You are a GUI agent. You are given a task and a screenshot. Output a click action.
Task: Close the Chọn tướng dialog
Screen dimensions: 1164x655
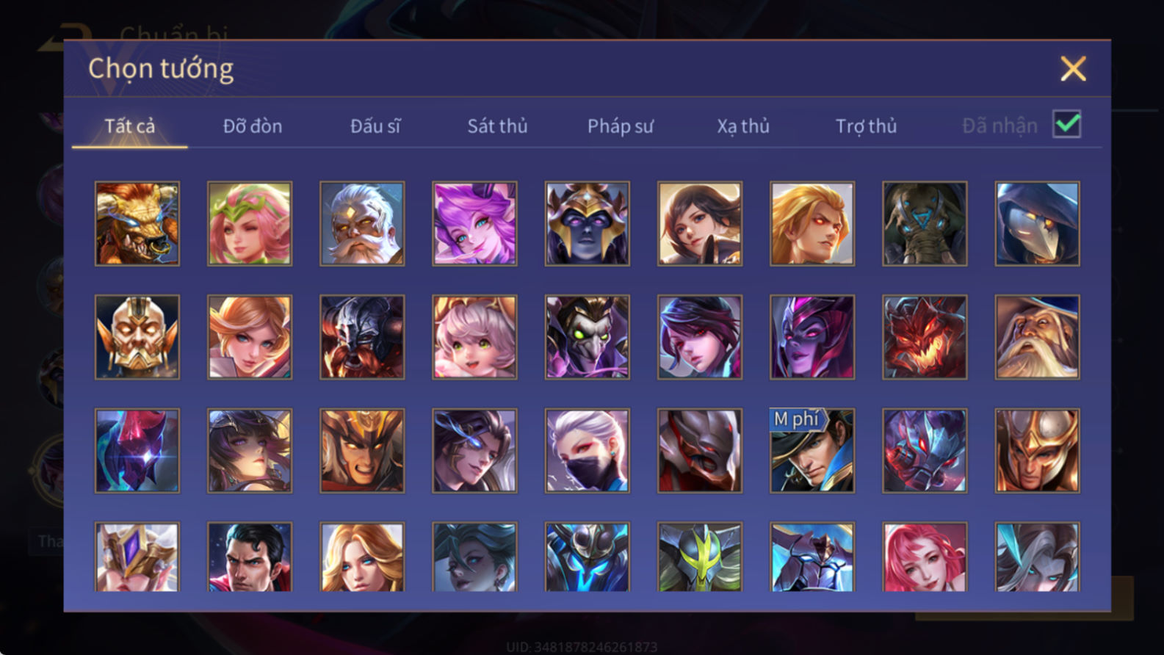1073,69
